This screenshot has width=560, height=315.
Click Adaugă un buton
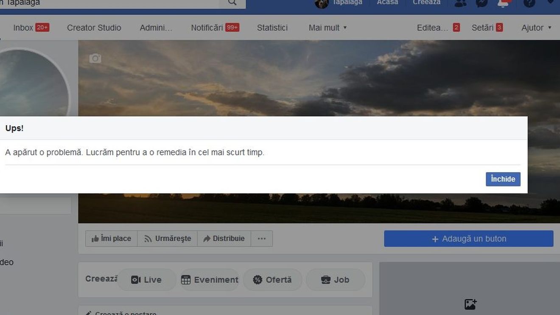tap(469, 239)
